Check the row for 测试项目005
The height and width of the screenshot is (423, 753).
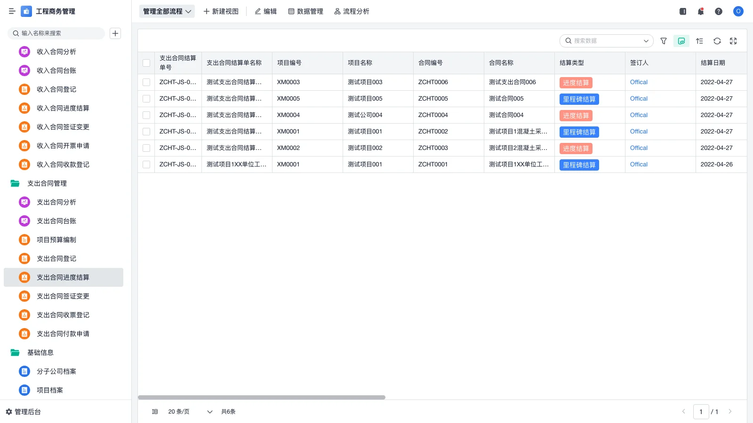[146, 98]
